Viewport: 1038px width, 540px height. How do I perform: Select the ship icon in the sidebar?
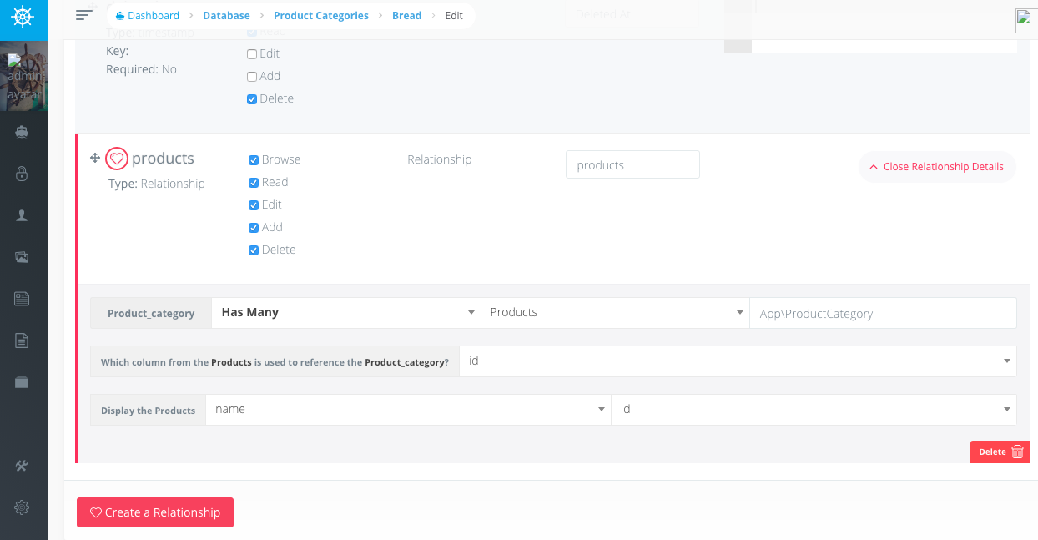23,131
